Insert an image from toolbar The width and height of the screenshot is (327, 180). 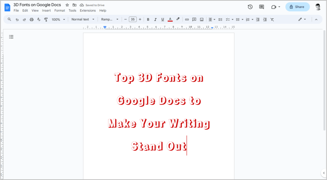click(x=202, y=20)
